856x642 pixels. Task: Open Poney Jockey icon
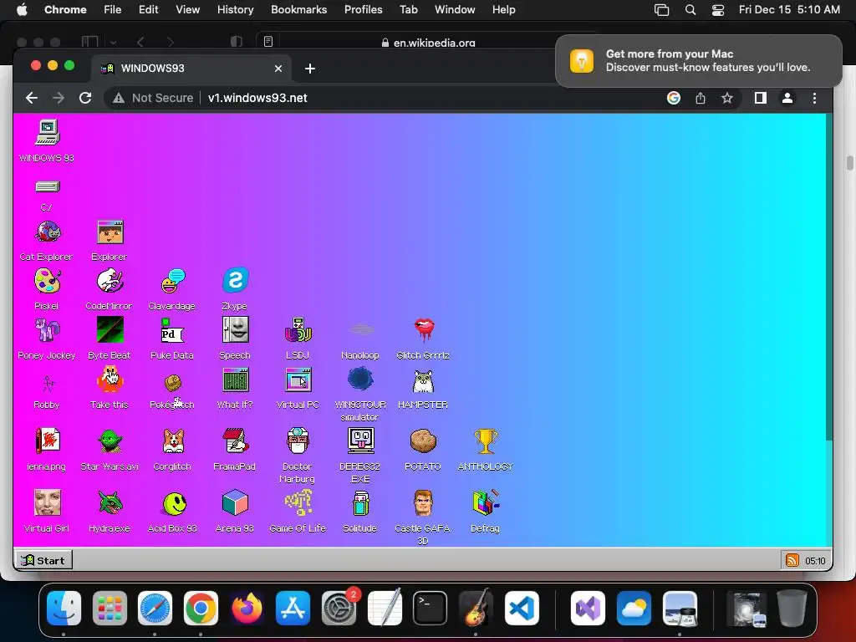tap(48, 330)
